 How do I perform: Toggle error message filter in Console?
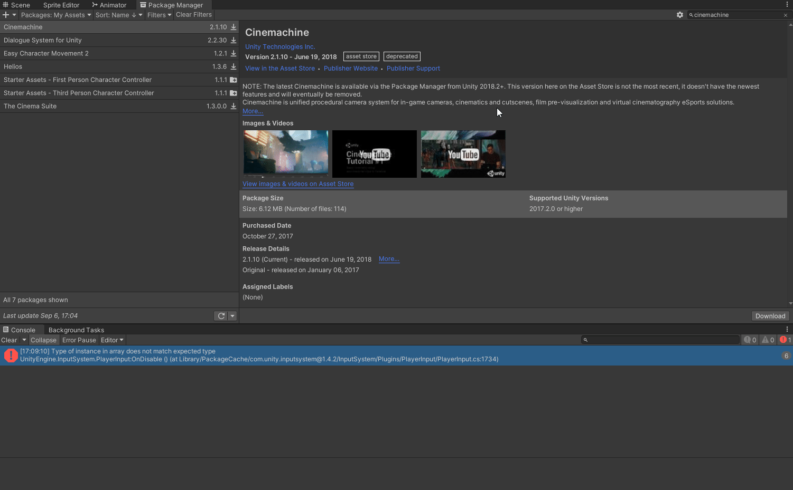(785, 340)
